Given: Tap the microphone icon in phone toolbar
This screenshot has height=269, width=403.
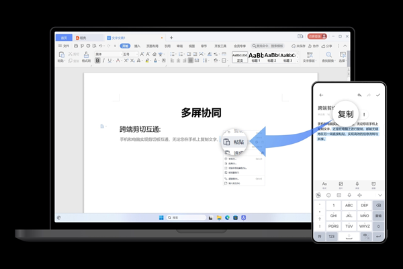Looking at the screenshot, I should pos(357,184).
